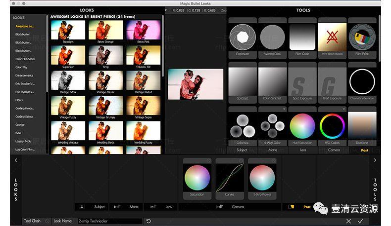Image resolution: width=391 pixels, height=226 pixels.
Task: Apply the Superstar look thumbnail
Action: click(x=68, y=55)
